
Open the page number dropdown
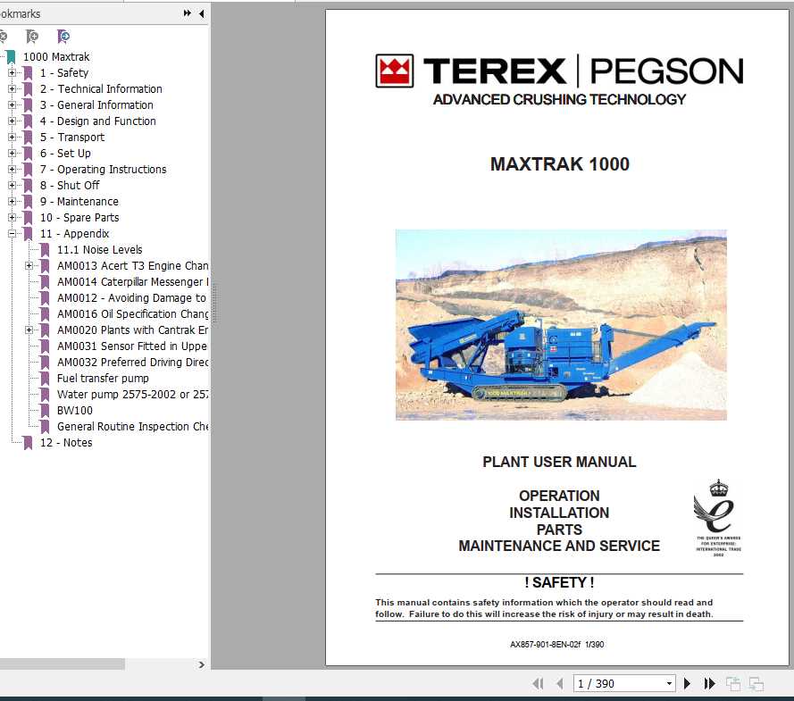pyautogui.click(x=670, y=683)
